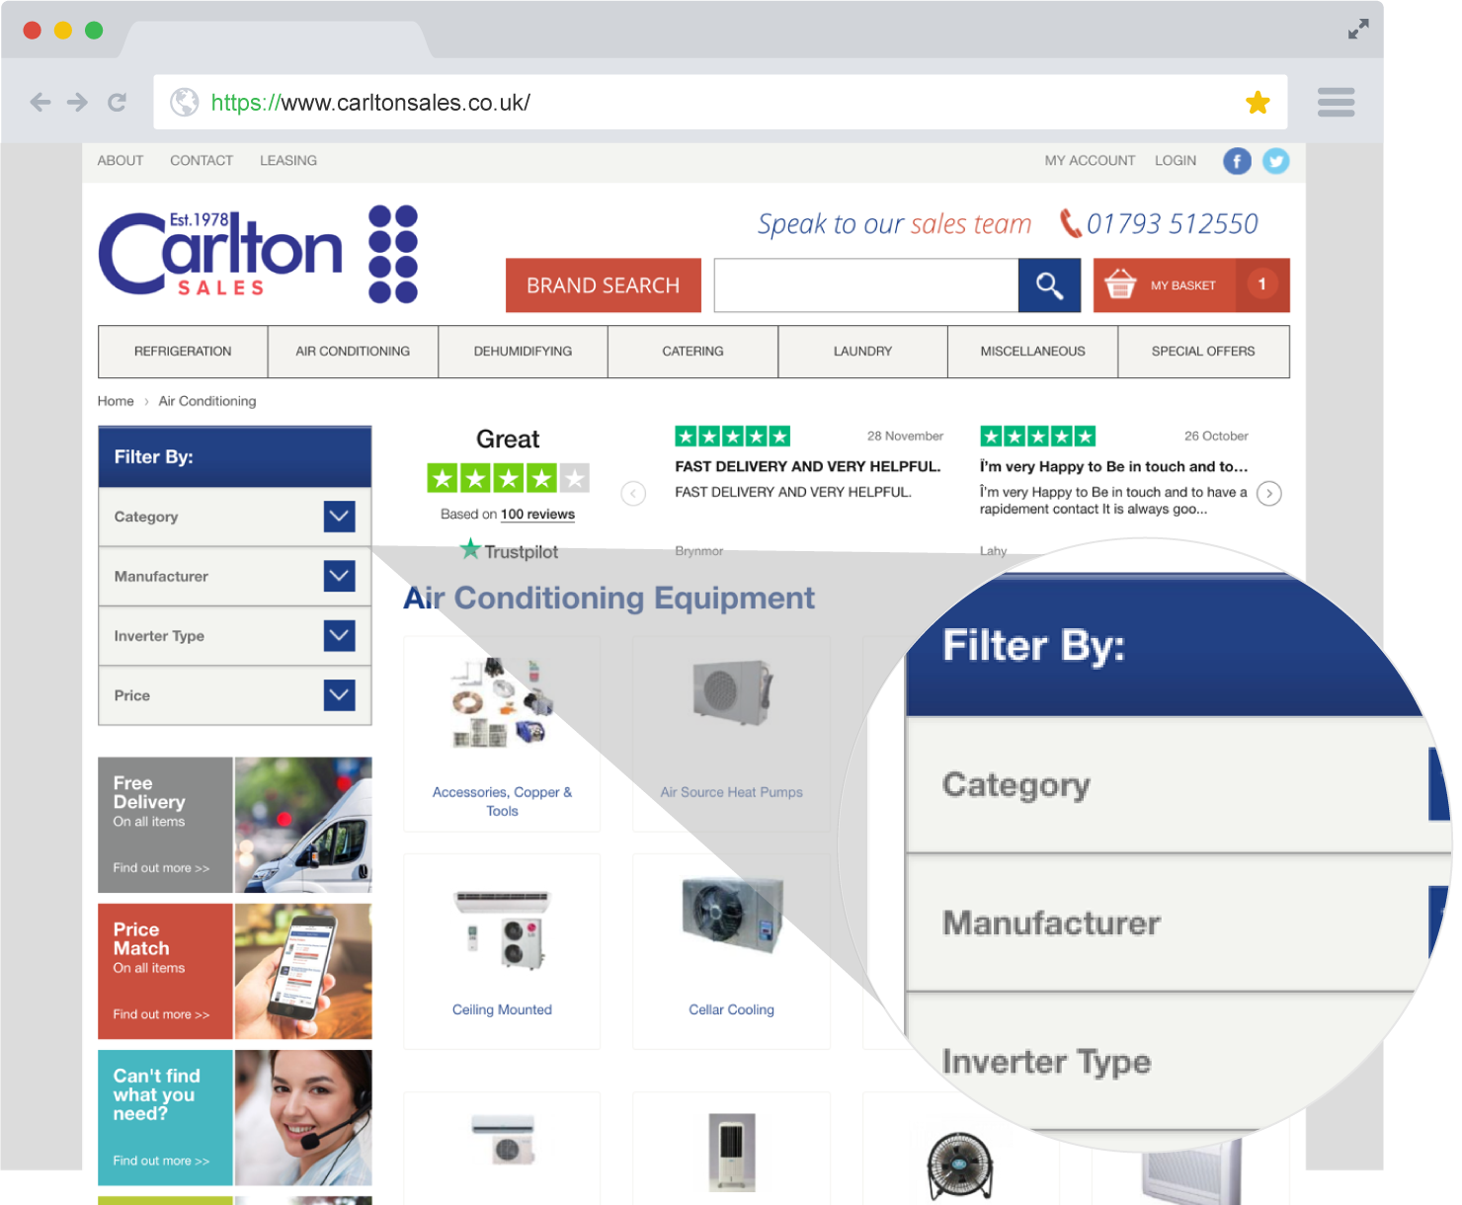Open the Special Offers menu

(1203, 352)
